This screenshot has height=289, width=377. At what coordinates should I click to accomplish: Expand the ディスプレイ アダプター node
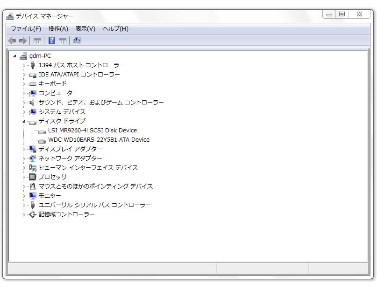(24, 149)
